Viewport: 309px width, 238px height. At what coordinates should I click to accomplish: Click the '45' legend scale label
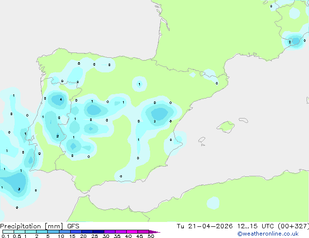pyautogui.click(x=139, y=236)
